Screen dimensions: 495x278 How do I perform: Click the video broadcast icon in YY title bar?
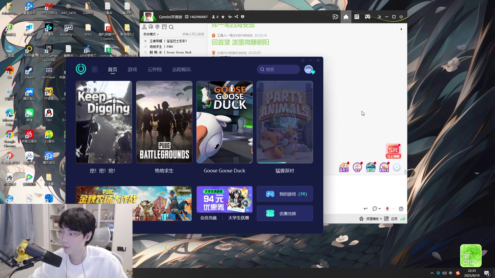(335, 17)
